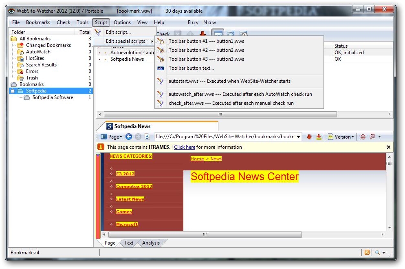Click the AutoWatch folder icon
405x269 pixels.
point(20,52)
